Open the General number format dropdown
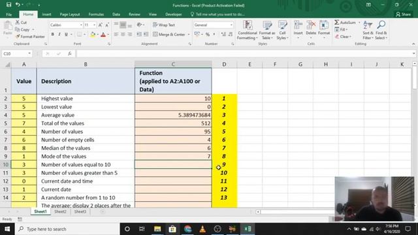Screen dimensions: 418x235 pyautogui.click(x=231, y=25)
